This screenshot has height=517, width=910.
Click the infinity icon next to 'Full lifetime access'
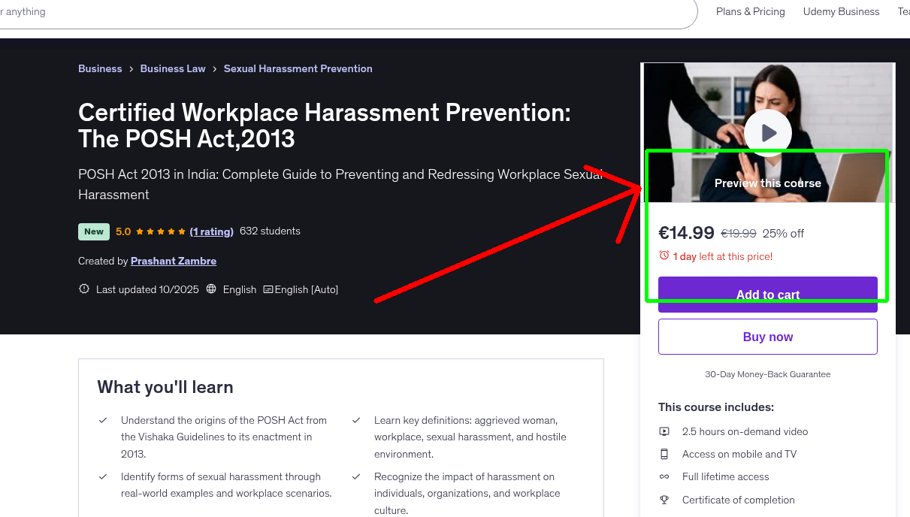pos(664,476)
